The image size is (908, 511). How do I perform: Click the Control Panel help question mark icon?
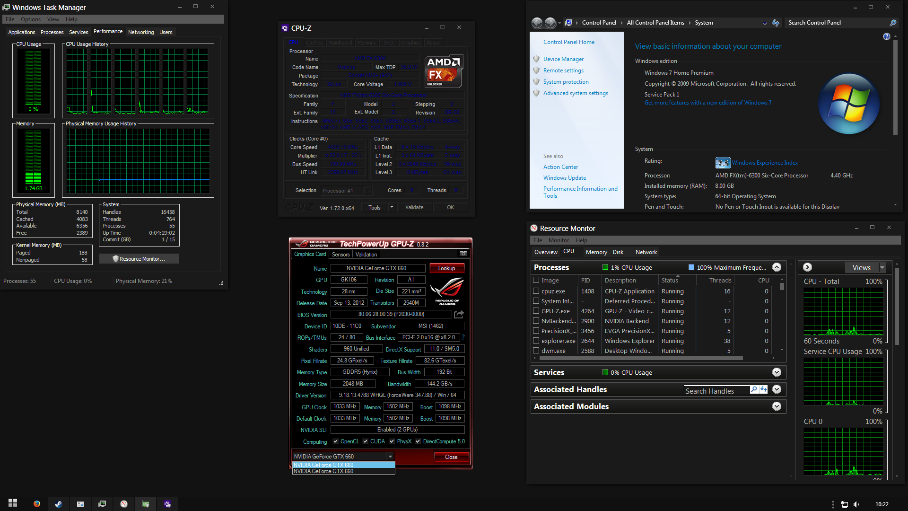coord(887,36)
